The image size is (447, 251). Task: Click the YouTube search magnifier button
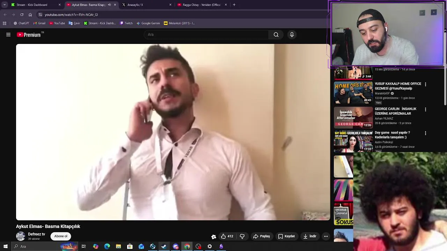[x=276, y=35]
